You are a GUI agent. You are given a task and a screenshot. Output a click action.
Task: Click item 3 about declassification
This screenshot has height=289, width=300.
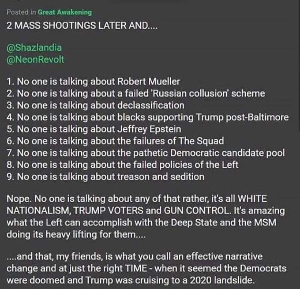click(x=95, y=105)
